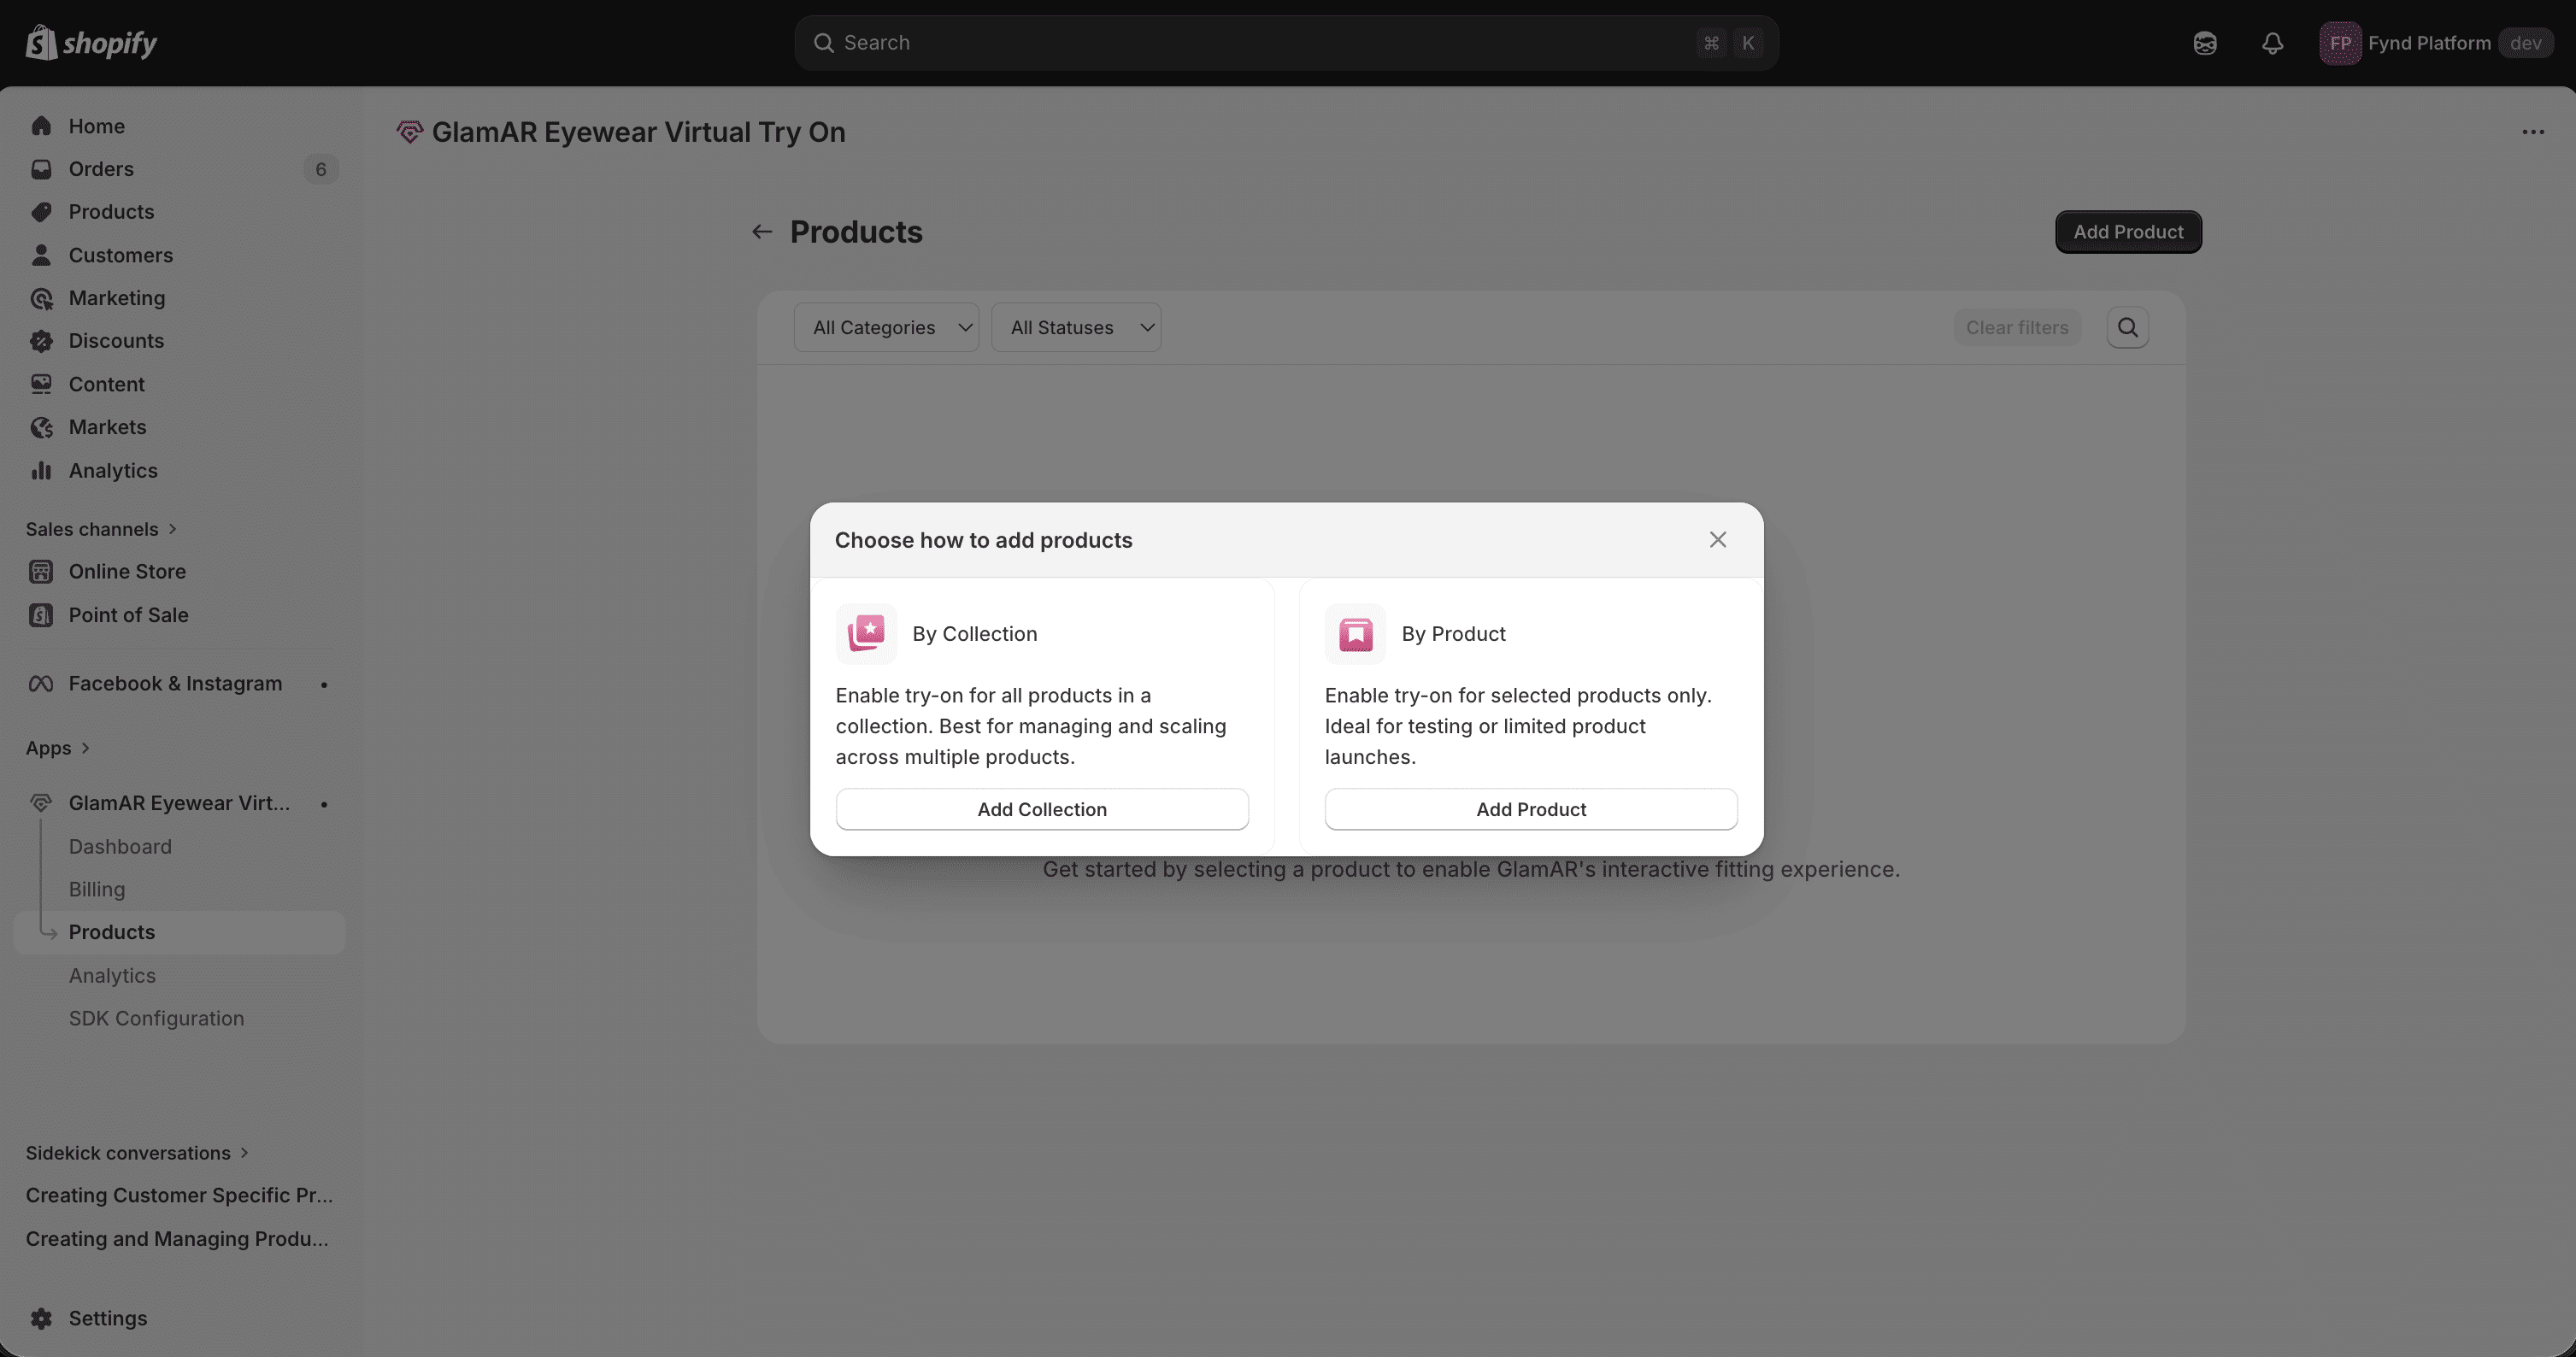This screenshot has width=2576, height=1357.
Task: Open the All Statuses dropdown
Action: click(x=1075, y=328)
